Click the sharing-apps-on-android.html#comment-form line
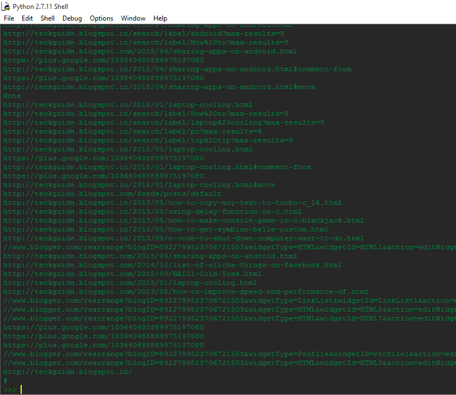This screenshot has width=456, height=395. [x=177, y=69]
